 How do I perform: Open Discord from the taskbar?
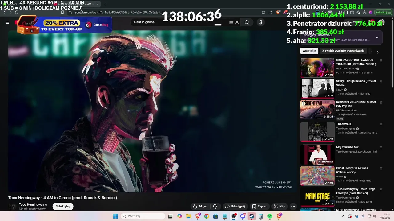(243, 216)
